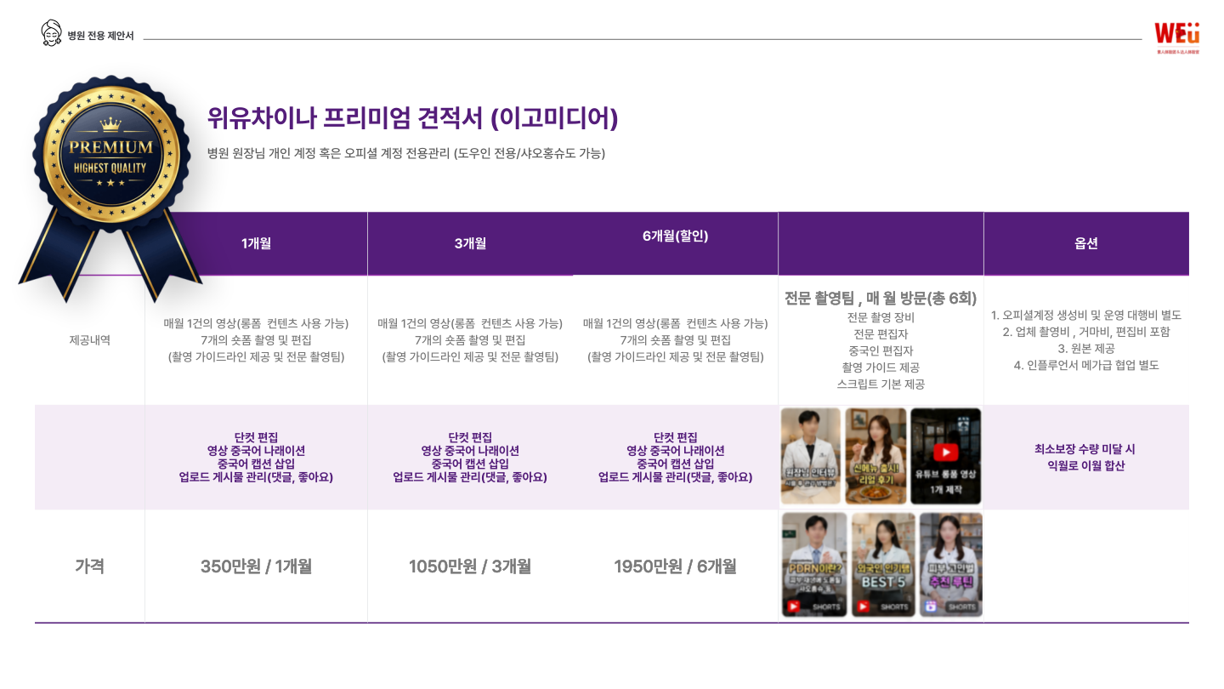Click the WEu logo at the top right
The height and width of the screenshot is (689, 1224).
1177,38
